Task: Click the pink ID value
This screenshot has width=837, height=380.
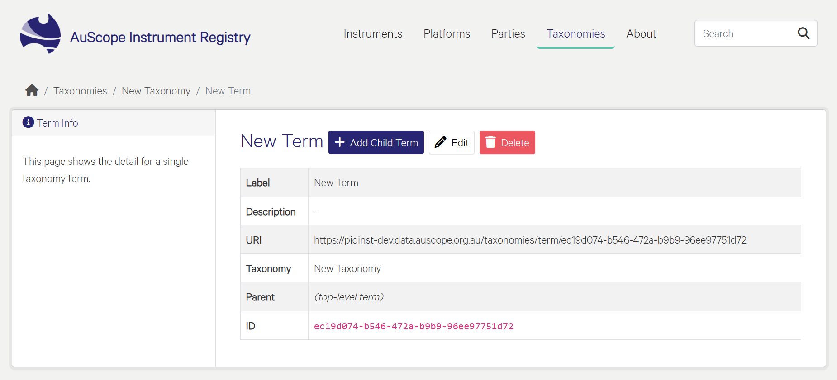Action: point(414,326)
